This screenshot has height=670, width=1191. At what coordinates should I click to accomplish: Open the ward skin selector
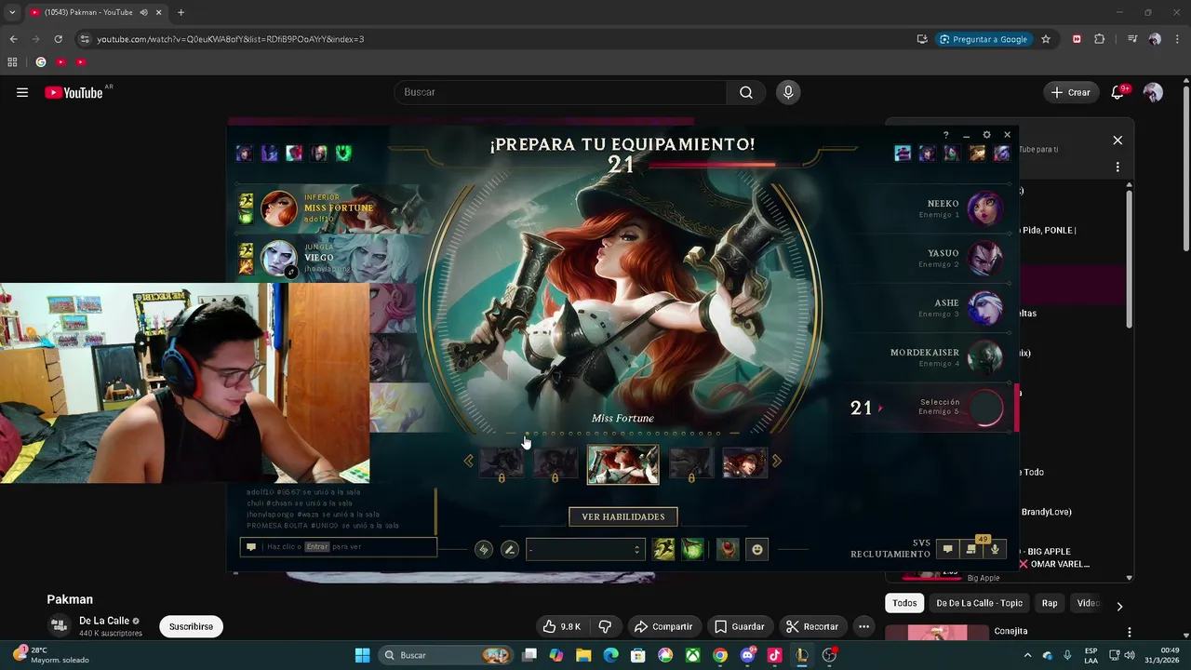[x=728, y=550]
